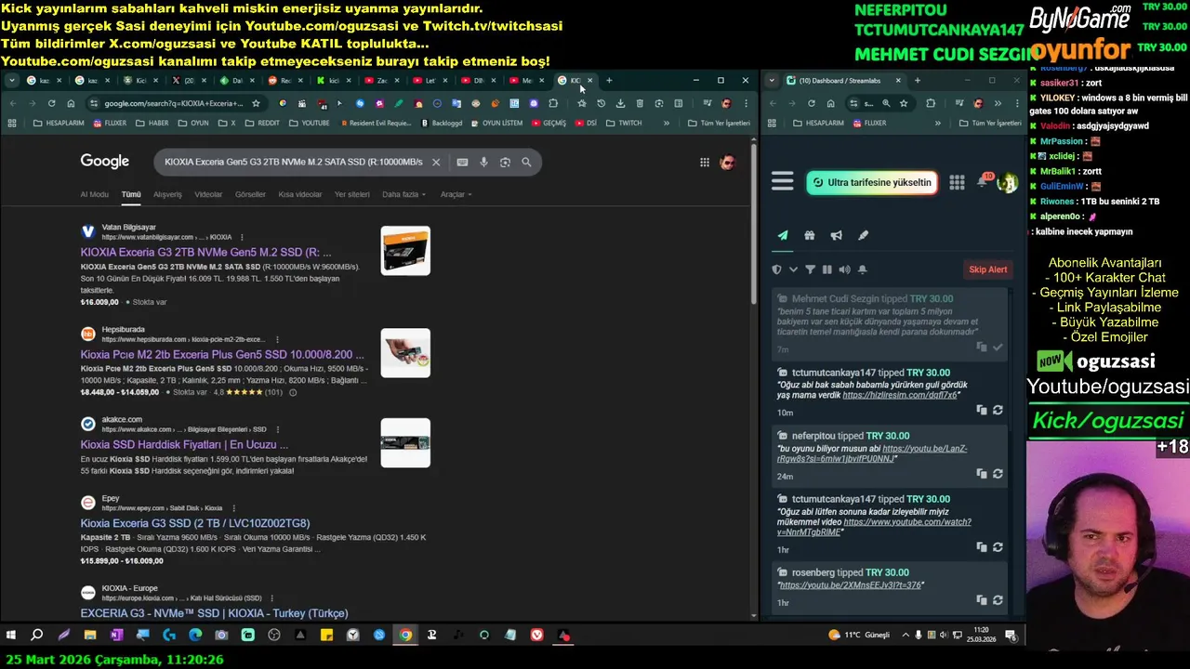Open Streamlabs notifications bell with 10 badge
The image size is (1190, 669).
983,181
